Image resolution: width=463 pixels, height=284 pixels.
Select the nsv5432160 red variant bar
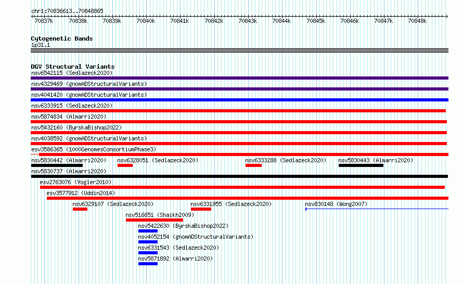click(239, 133)
